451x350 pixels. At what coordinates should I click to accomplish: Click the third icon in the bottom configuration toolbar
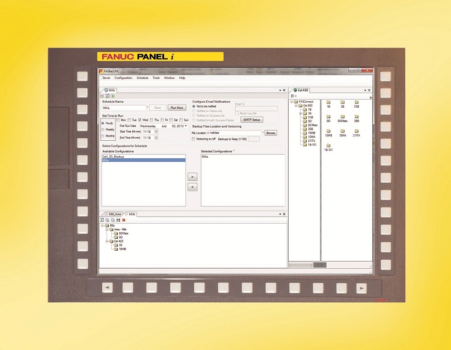tap(113, 220)
